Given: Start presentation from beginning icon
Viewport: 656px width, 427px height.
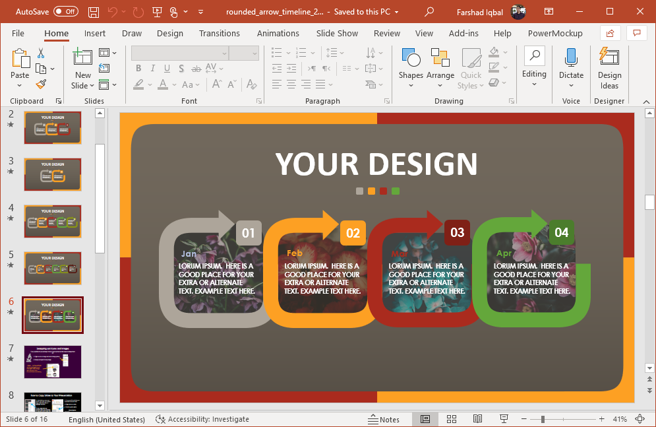Looking at the screenshot, I should pos(158,12).
